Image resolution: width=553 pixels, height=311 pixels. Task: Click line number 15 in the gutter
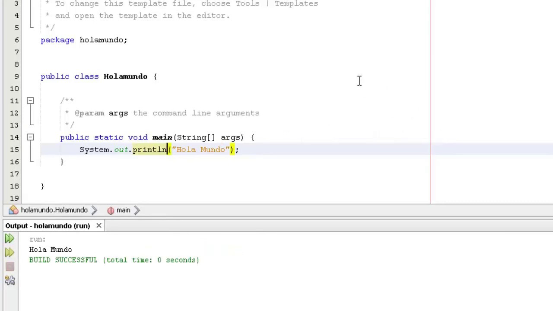point(14,149)
